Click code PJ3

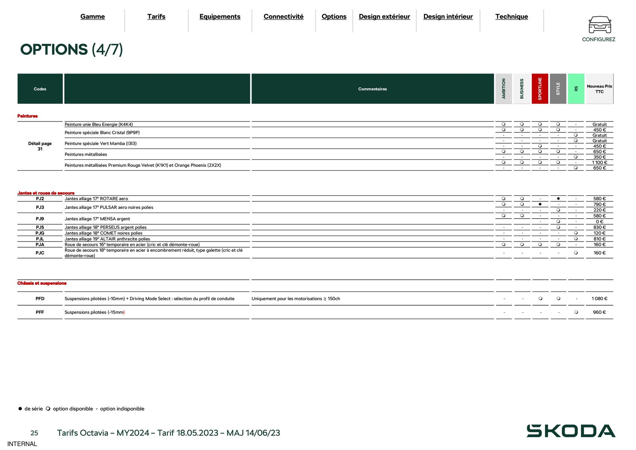pyautogui.click(x=40, y=207)
